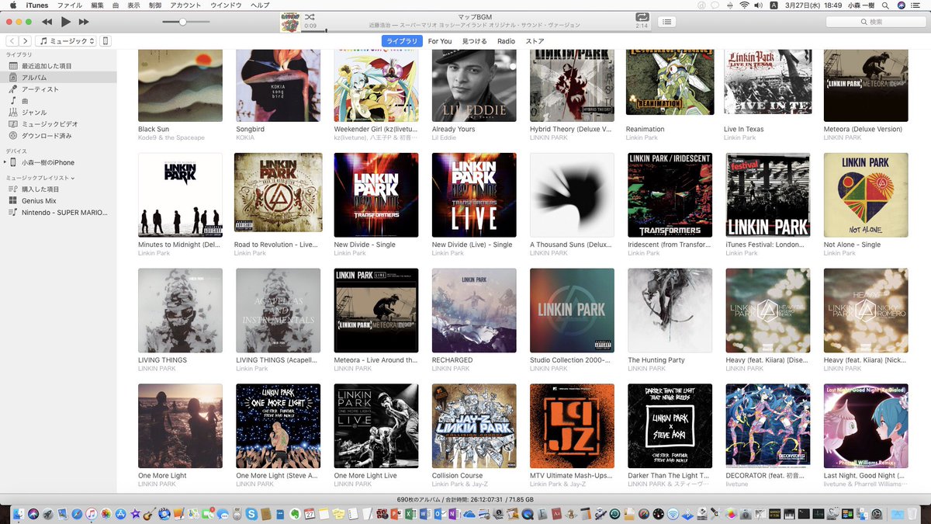Open the Collision Course album cover
Screen dimensions: 931x524
[x=474, y=426]
